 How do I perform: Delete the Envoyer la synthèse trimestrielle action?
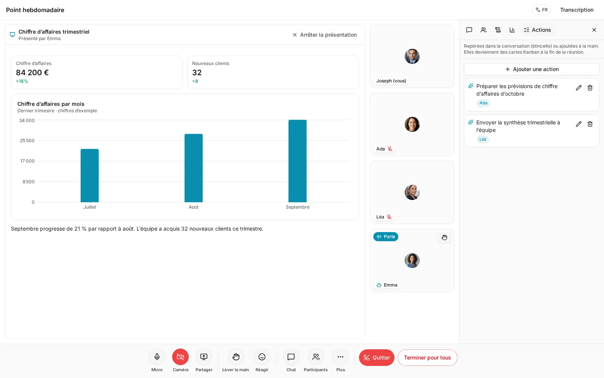tap(590, 124)
